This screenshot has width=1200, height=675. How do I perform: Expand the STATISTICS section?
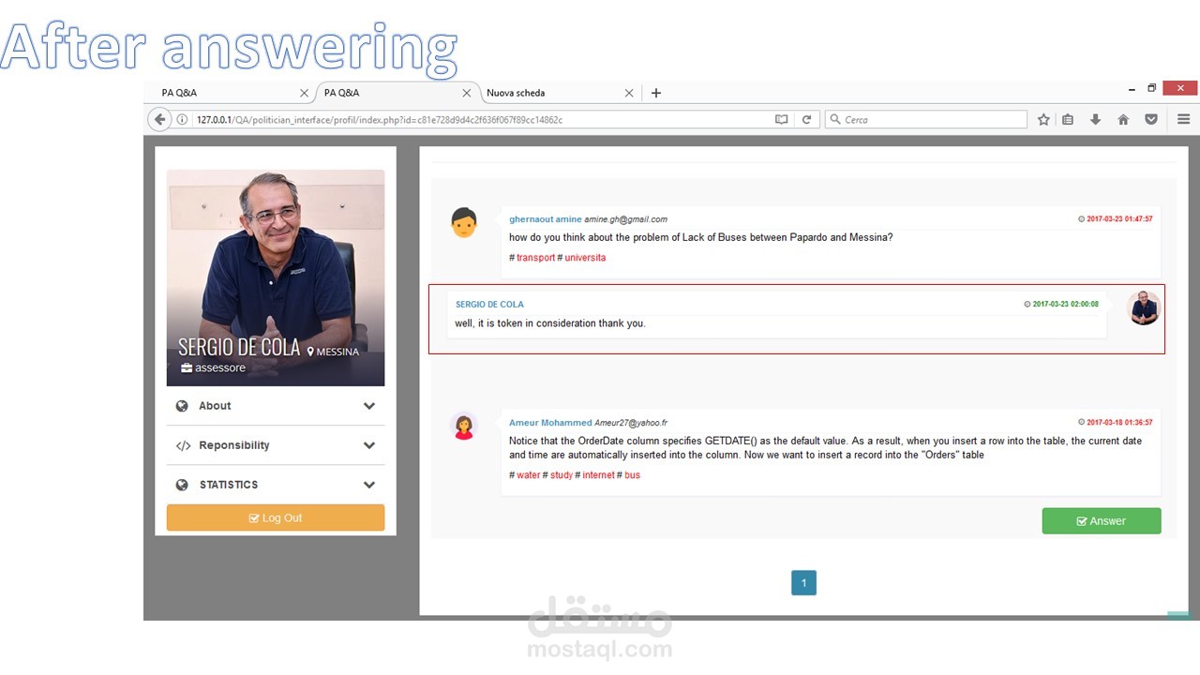[276, 485]
